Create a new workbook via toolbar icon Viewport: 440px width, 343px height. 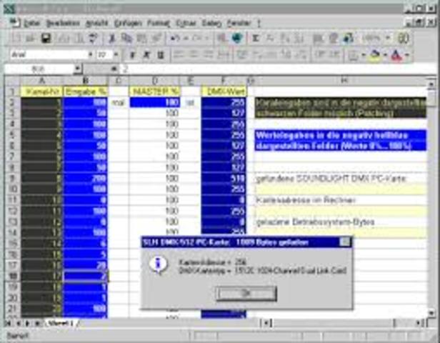[16, 38]
